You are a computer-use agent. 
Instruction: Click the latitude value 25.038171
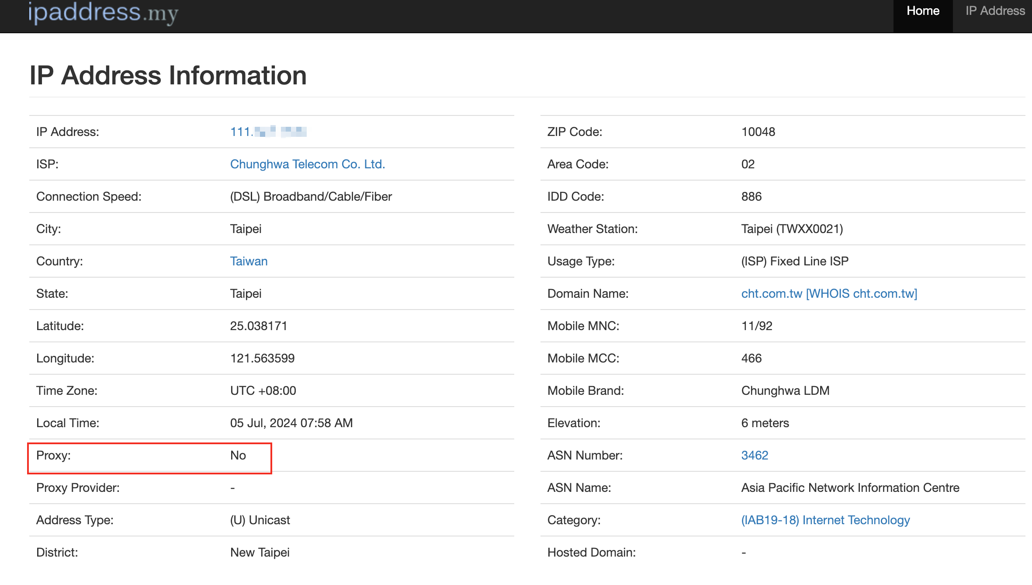pos(258,326)
